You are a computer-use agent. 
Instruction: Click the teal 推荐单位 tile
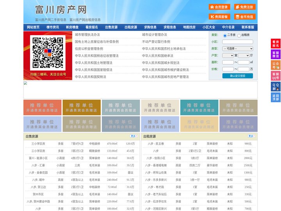pos(199,107)
